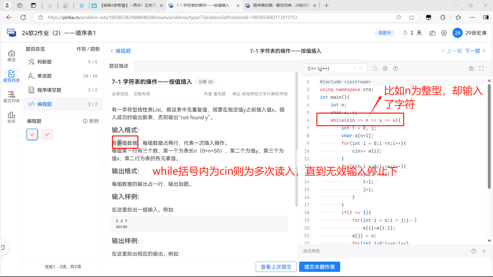Expand the 测试用例 test case panel
Screen dimensions: 493x277
(484, 251)
